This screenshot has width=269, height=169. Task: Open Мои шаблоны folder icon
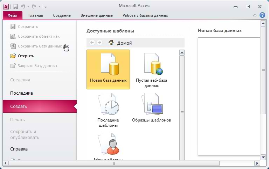109,144
